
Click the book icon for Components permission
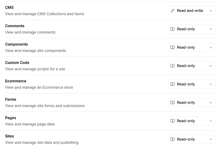[172, 47]
